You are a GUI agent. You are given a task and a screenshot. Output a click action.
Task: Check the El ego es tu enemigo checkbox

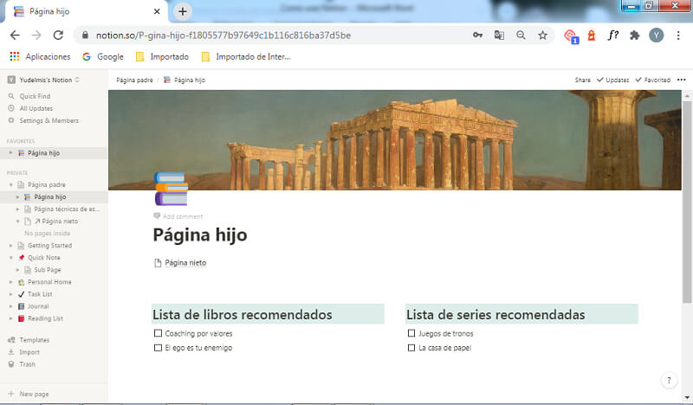coord(158,348)
